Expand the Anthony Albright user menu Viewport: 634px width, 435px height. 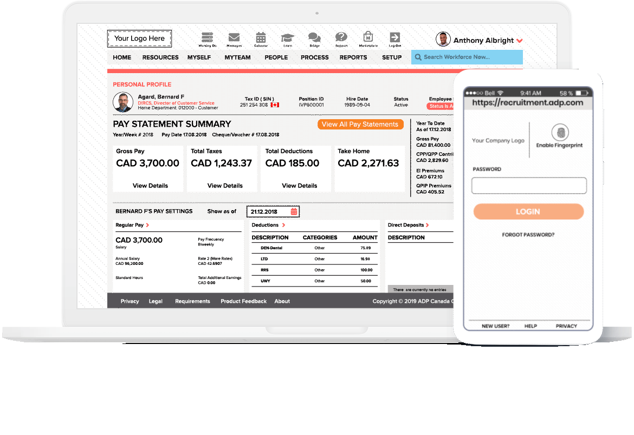click(519, 41)
